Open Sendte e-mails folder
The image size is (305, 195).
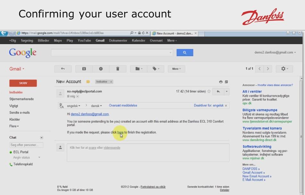(20, 113)
